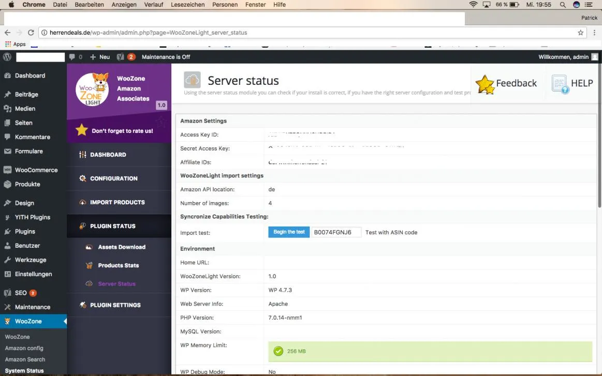Open macOS Spotlight search icon
602x376 pixels.
pyautogui.click(x=563, y=5)
